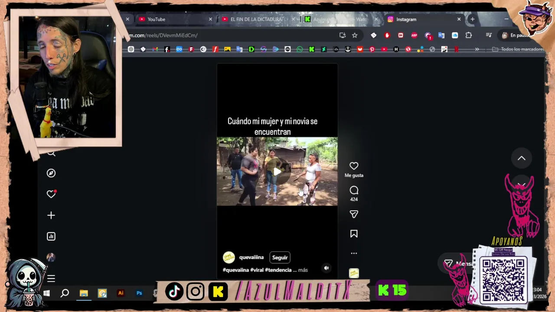Open the reel audio thumbnail

tap(354, 273)
